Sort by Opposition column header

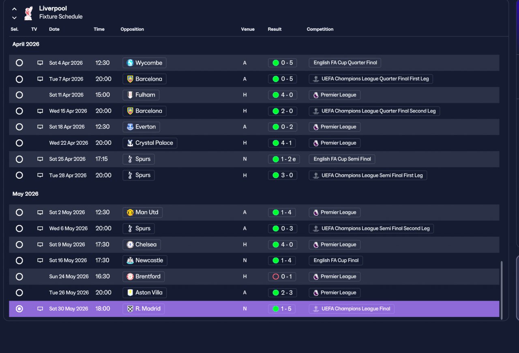pos(132,29)
